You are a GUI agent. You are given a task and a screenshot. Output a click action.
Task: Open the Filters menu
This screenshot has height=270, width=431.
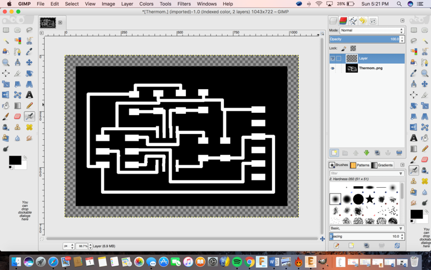[184, 4]
